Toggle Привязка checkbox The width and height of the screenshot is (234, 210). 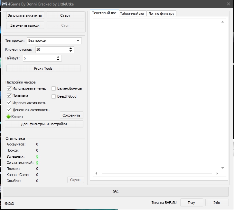coord(9,95)
